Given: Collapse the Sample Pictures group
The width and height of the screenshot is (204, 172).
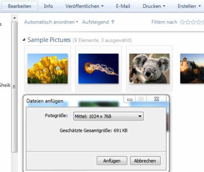Looking at the screenshot, I should pyautogui.click(x=24, y=39).
